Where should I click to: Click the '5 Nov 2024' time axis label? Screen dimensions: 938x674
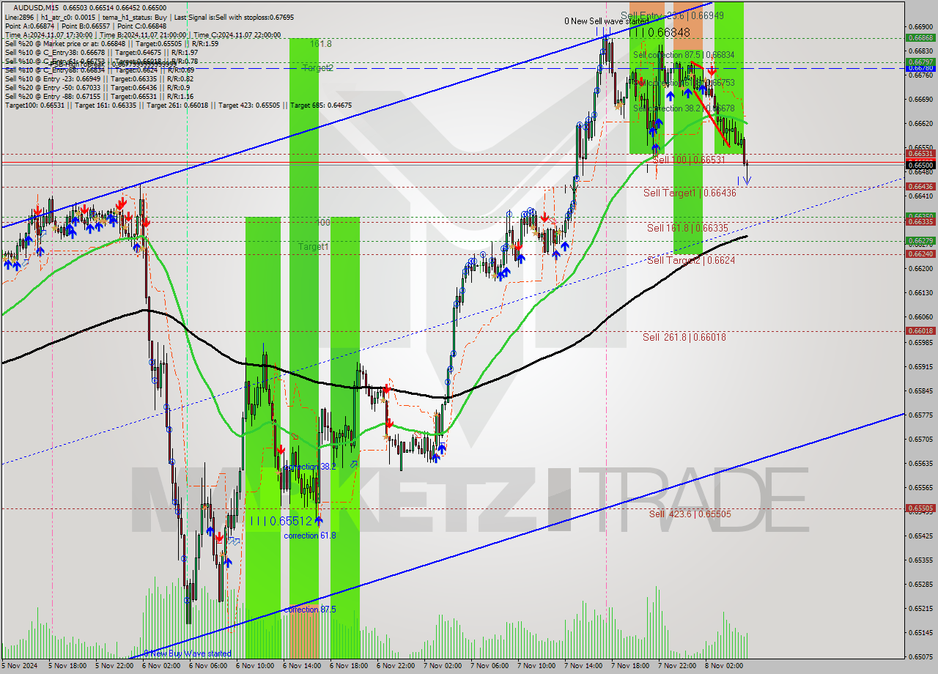pos(21,666)
